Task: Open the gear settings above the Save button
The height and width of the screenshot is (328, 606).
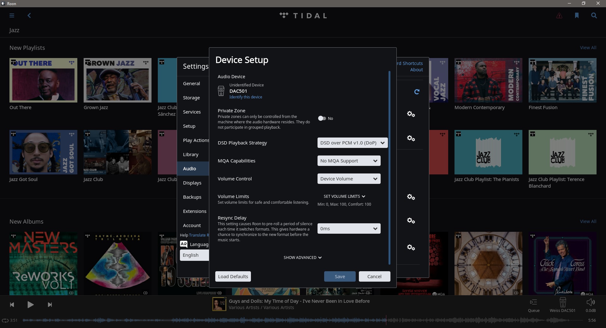Action: tap(411, 248)
